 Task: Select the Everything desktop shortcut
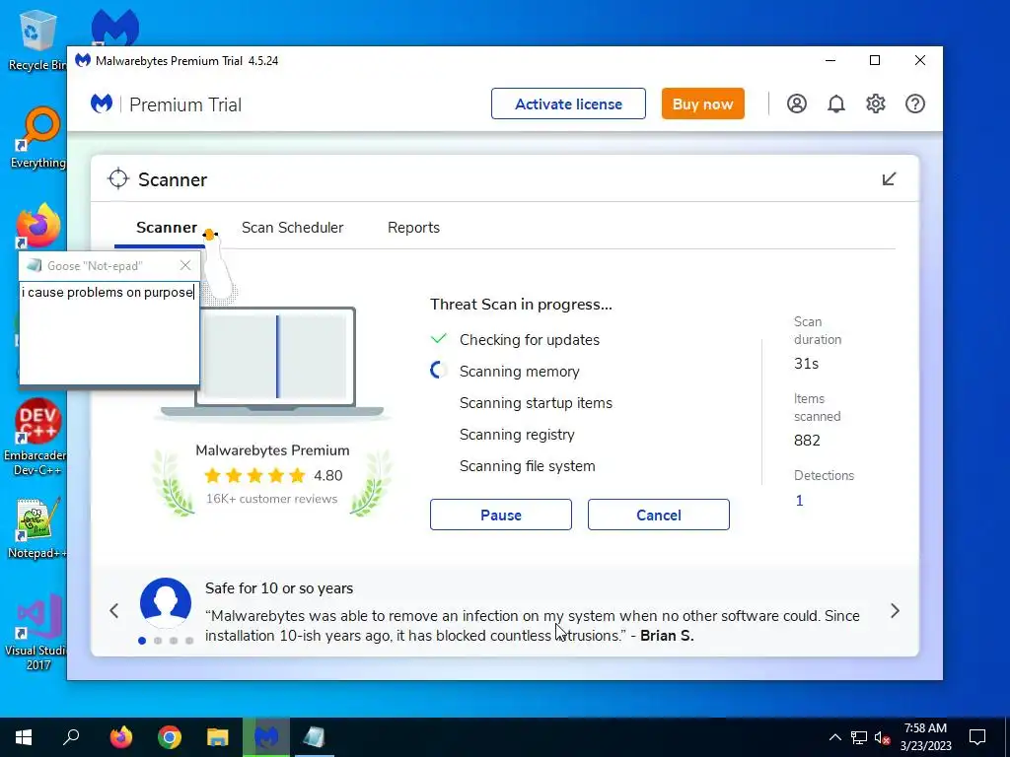click(38, 138)
